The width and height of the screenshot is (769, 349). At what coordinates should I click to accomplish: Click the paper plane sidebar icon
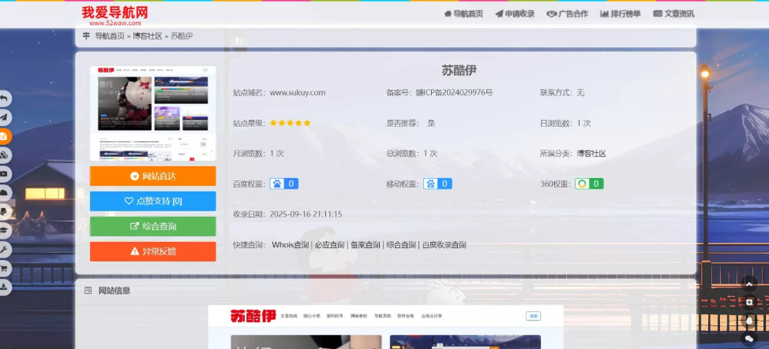click(x=4, y=117)
